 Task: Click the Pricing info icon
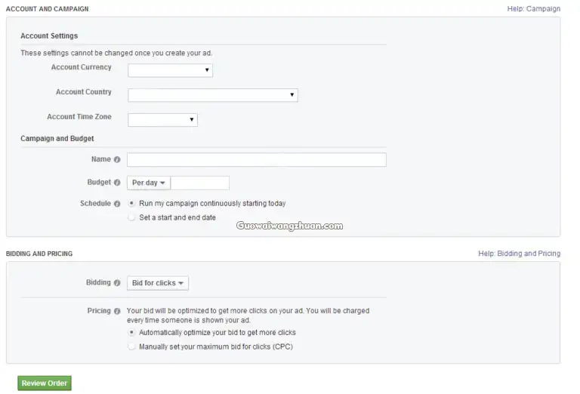tap(117, 311)
